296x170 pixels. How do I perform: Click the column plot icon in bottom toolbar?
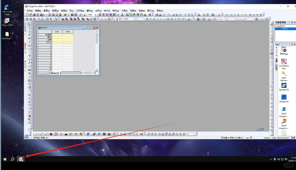(x=51, y=134)
